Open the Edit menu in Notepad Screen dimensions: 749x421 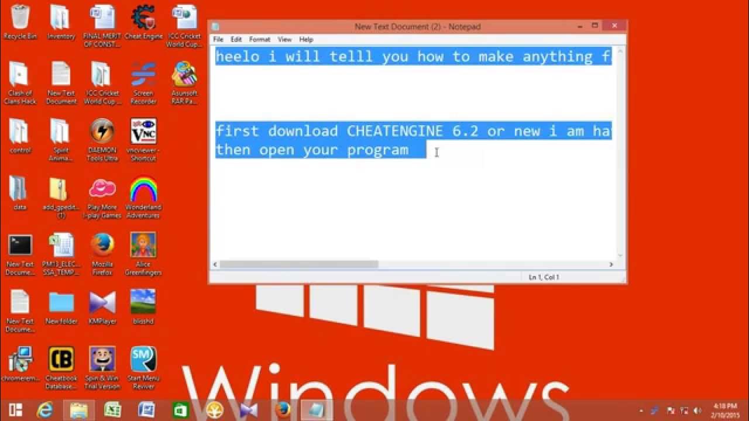236,39
